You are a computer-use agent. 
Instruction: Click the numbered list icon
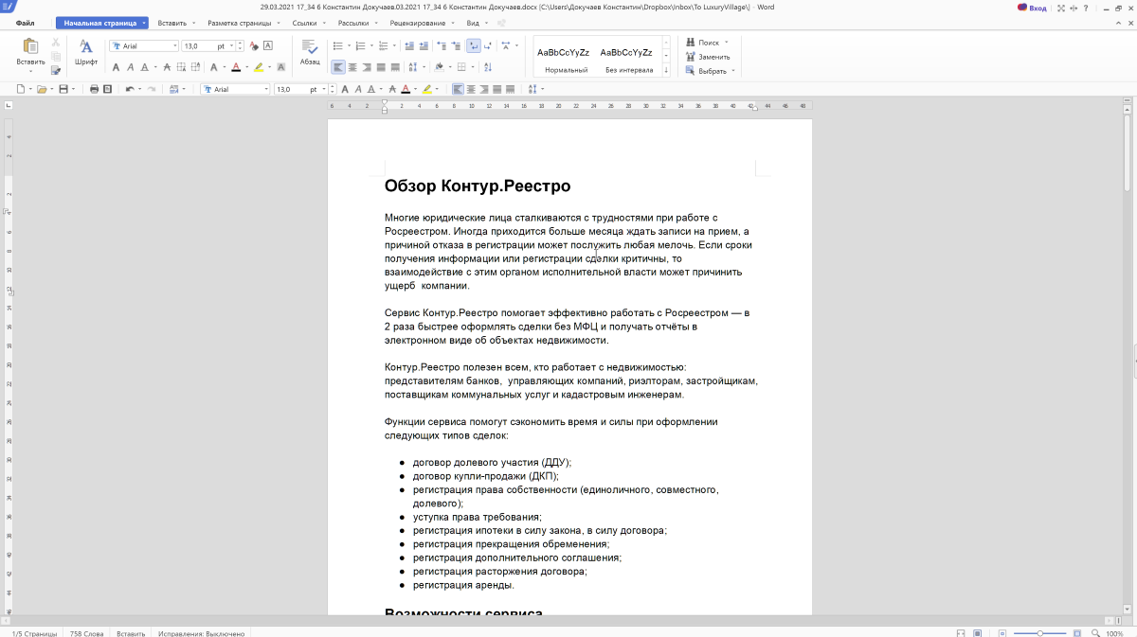pos(360,45)
